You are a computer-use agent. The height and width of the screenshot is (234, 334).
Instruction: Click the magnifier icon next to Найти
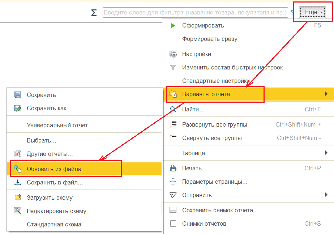click(x=173, y=109)
